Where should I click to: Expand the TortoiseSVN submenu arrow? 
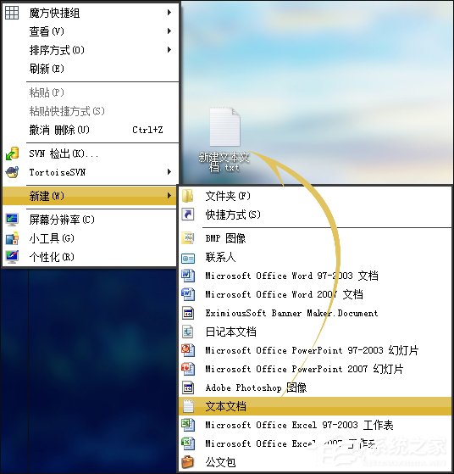click(169, 172)
